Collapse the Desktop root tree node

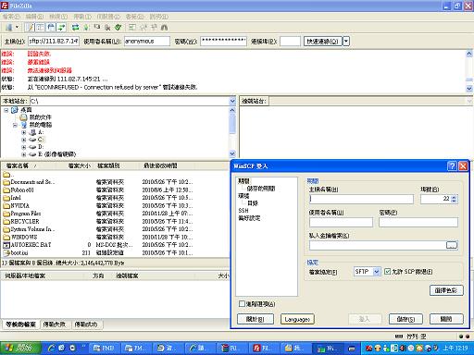click(x=6, y=110)
